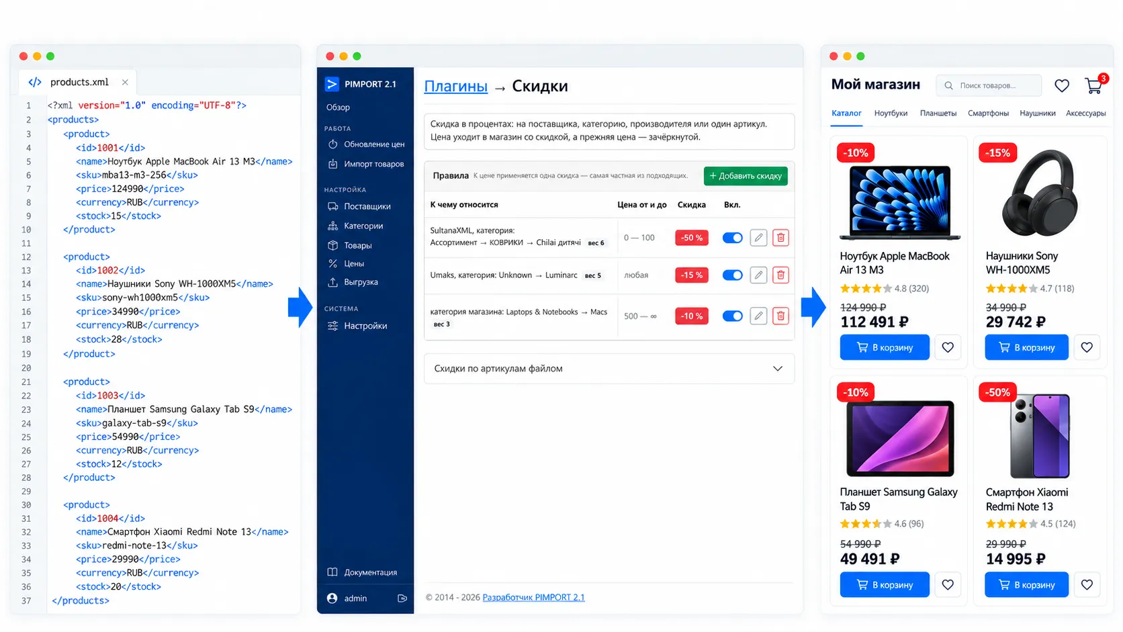Click the 'Ноутбук Apple MacBook Air 13 M3' title

[895, 263]
